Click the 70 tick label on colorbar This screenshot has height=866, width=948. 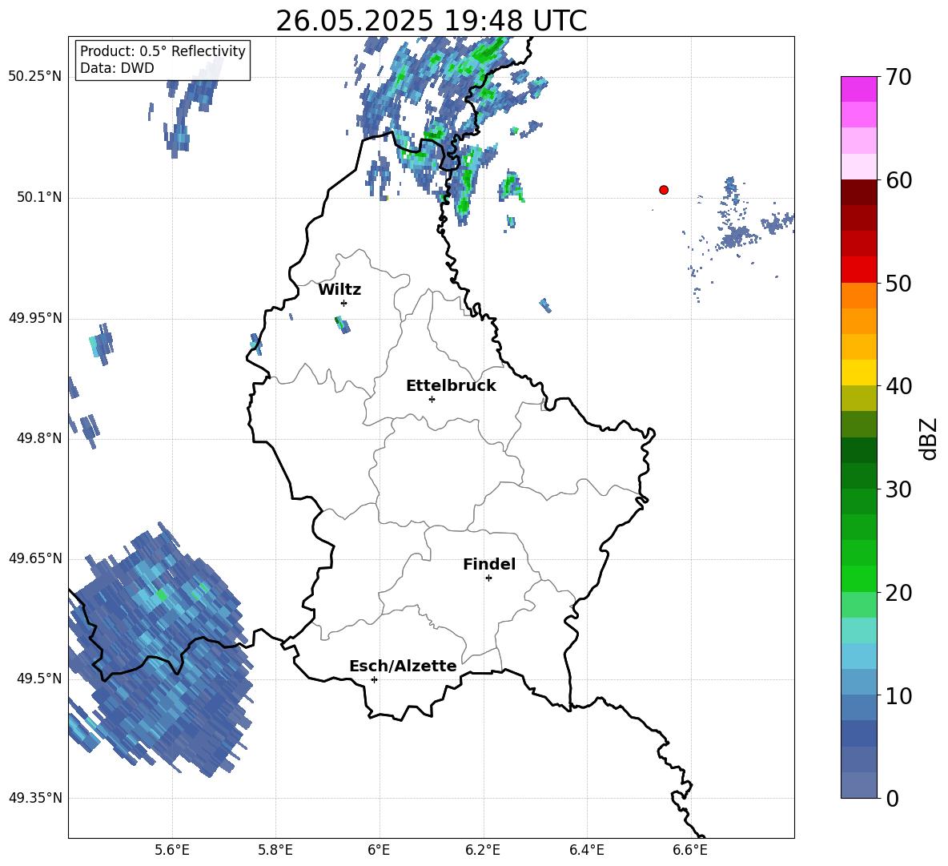[x=898, y=78]
